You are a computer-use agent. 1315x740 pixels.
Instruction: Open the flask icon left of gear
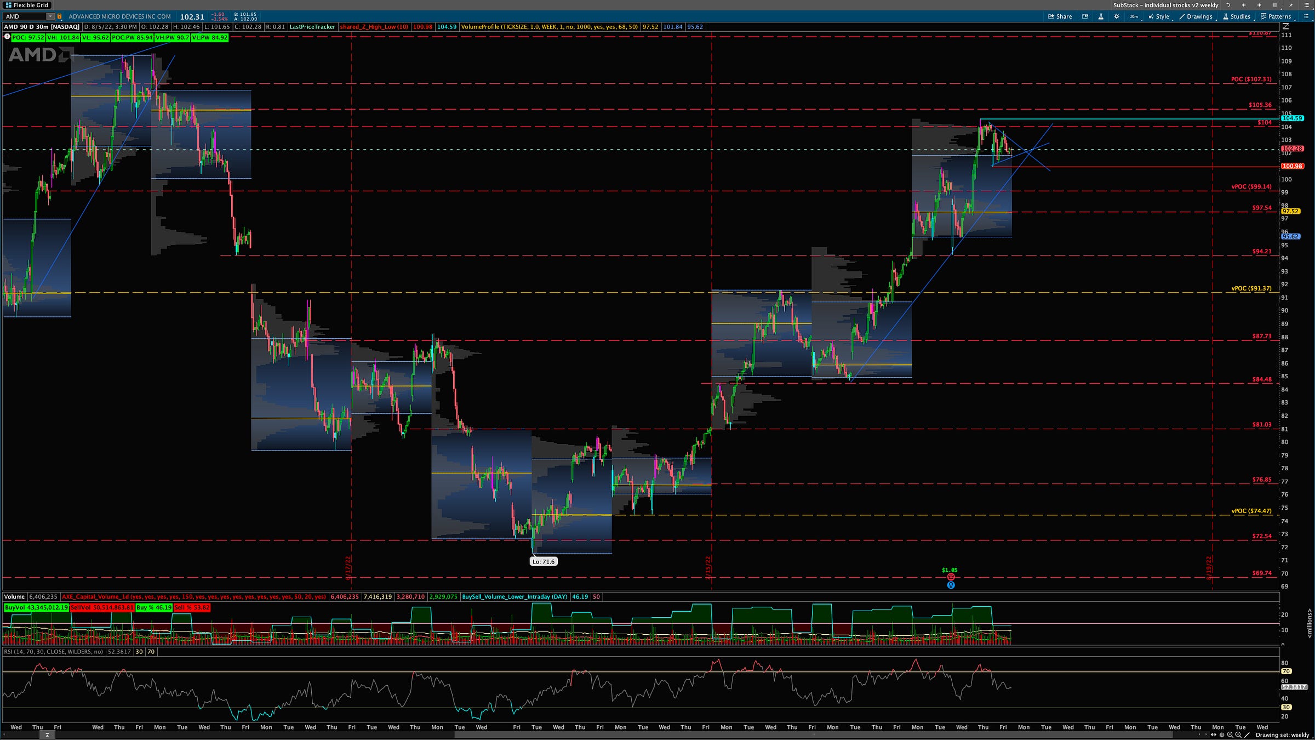coord(1101,16)
